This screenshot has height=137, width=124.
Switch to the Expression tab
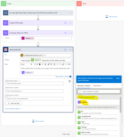(97, 86)
